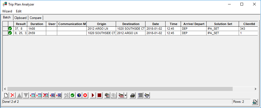Click the horizontal scrollbar right arrow
The width and height of the screenshot is (261, 108).
pos(255,89)
